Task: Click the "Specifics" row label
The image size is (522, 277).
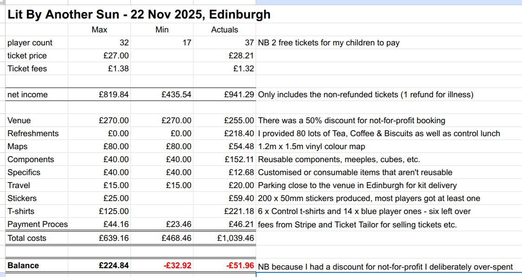Action: pyautogui.click(x=24, y=172)
